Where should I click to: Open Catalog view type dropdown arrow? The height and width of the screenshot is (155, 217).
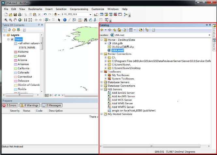(135, 30)
